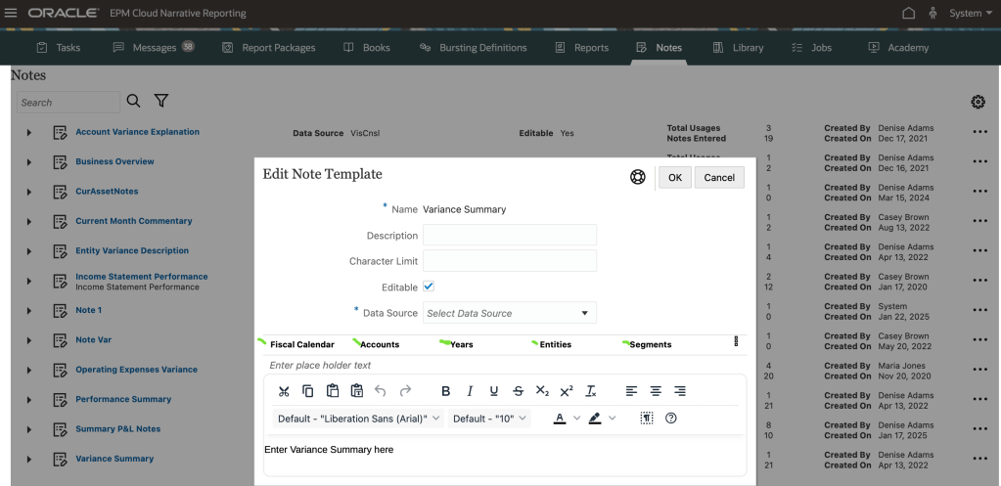Viewport: 1001px width, 486px height.
Task: Click the Description input field
Action: tap(509, 235)
